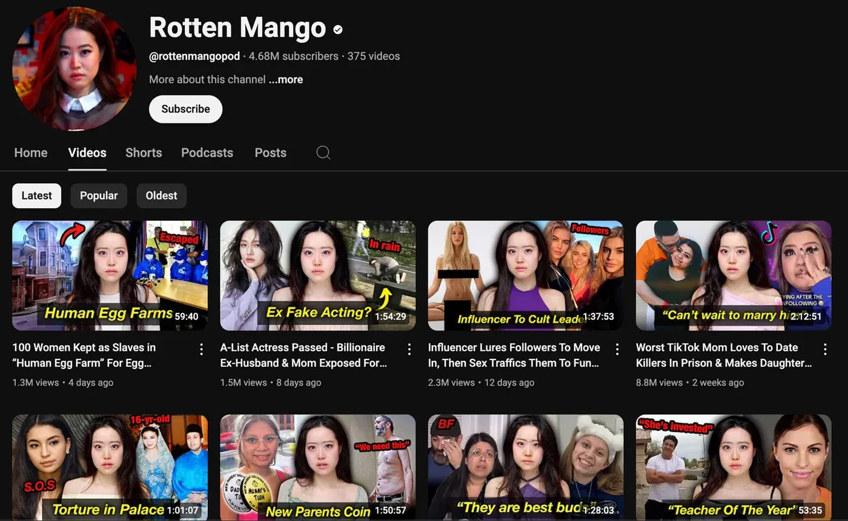Click the 59:40 duration badge

[186, 316]
